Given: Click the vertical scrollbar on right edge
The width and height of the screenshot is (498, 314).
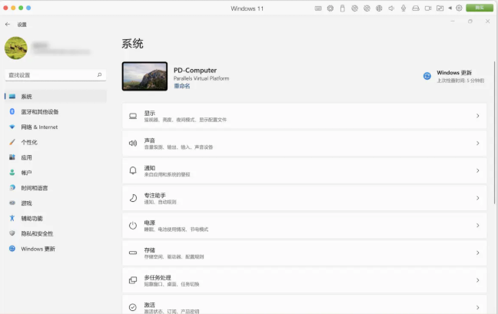Looking at the screenshot, I should 495,133.
